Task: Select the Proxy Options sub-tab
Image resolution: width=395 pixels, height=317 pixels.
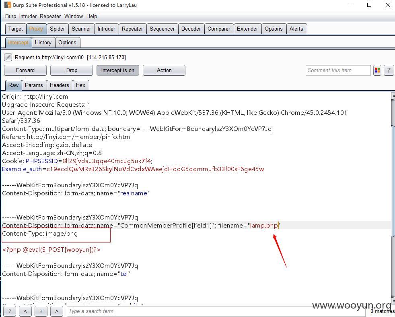Action: pos(67,42)
